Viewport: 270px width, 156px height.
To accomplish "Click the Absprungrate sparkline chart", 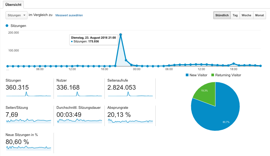I will [x=130, y=121].
